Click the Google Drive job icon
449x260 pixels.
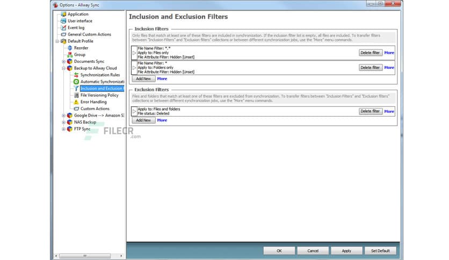(70, 115)
